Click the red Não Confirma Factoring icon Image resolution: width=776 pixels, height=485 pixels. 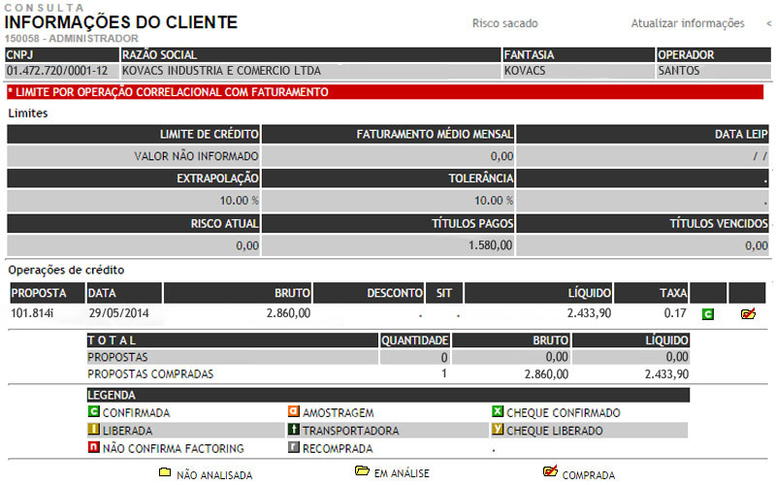coord(93,448)
